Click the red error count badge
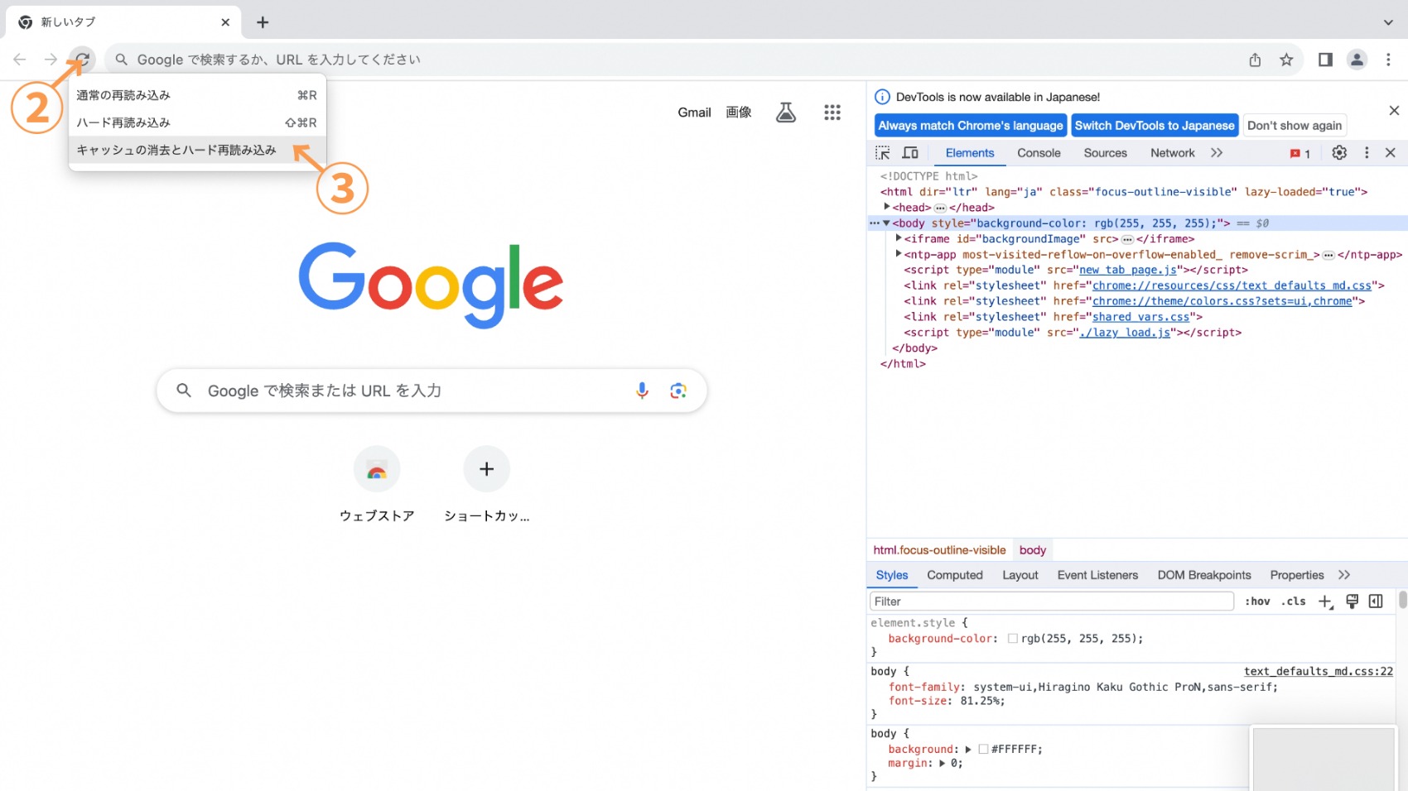1408x791 pixels. coord(1300,154)
